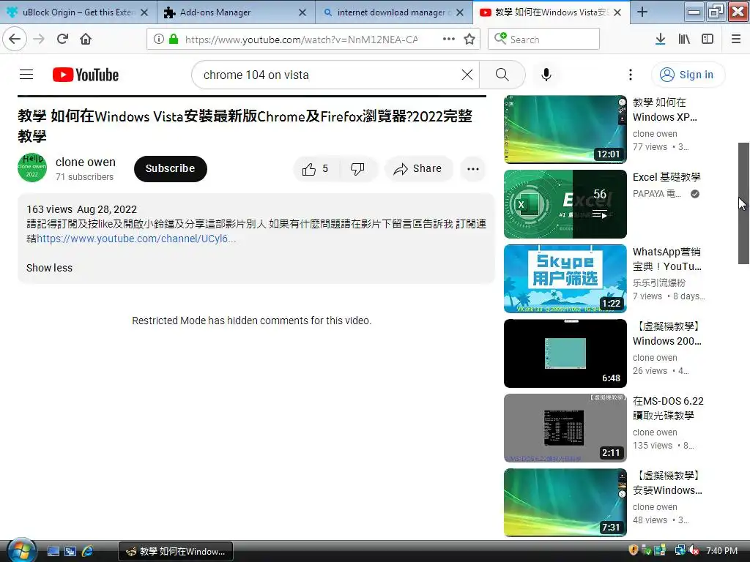Open clone owen channel name link
750x562 pixels.
(x=86, y=162)
